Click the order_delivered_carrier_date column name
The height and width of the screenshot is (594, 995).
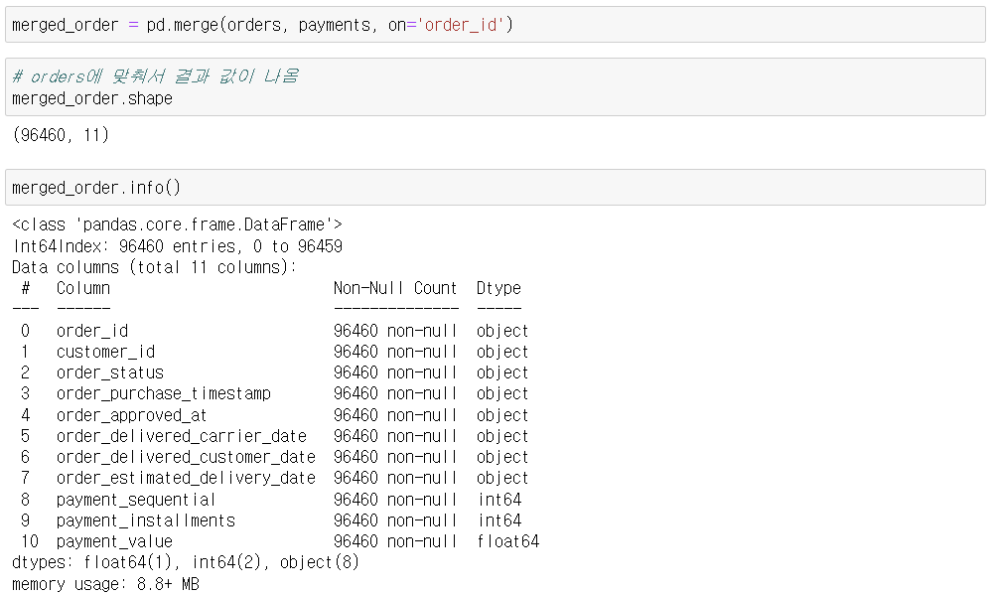pos(182,436)
